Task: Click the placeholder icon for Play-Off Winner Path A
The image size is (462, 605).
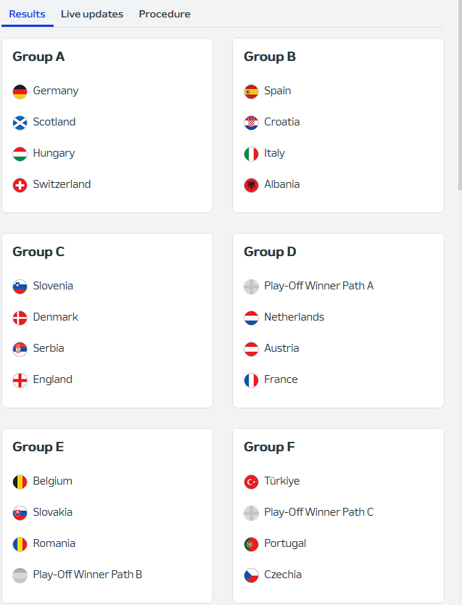Action: (251, 286)
